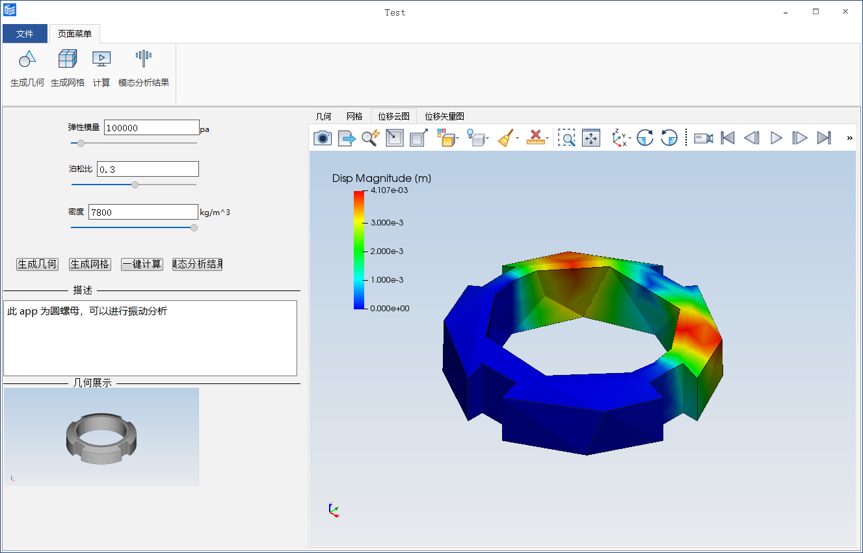Click the app icon in title bar
Screen dimensions: 863x553
point(10,10)
